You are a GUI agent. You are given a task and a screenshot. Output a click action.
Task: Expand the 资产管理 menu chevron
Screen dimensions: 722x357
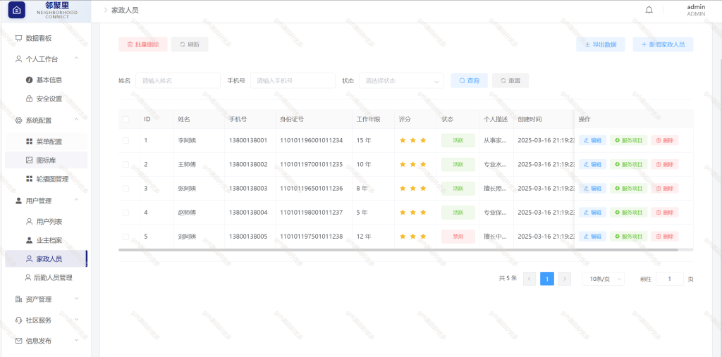point(76,299)
